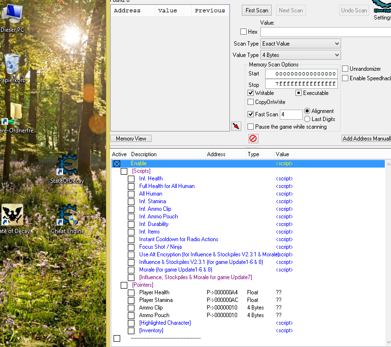Image resolution: width=391 pixels, height=347 pixels.
Task: Freeze the Player Stamina checkbox
Action: [131, 300]
